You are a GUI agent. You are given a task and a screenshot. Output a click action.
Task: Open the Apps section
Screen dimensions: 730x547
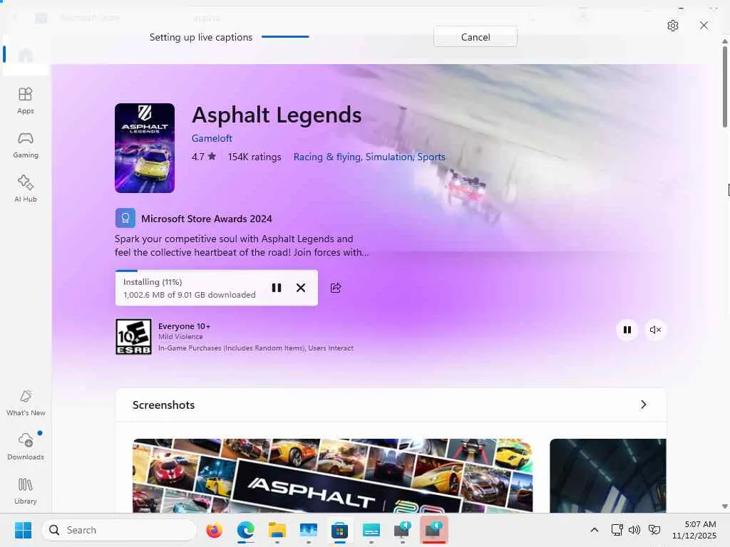pyautogui.click(x=26, y=100)
